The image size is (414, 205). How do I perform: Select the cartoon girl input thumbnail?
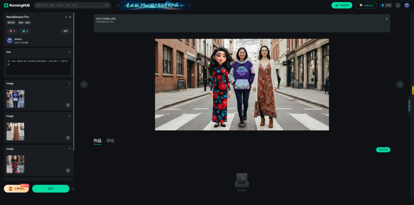click(x=15, y=164)
